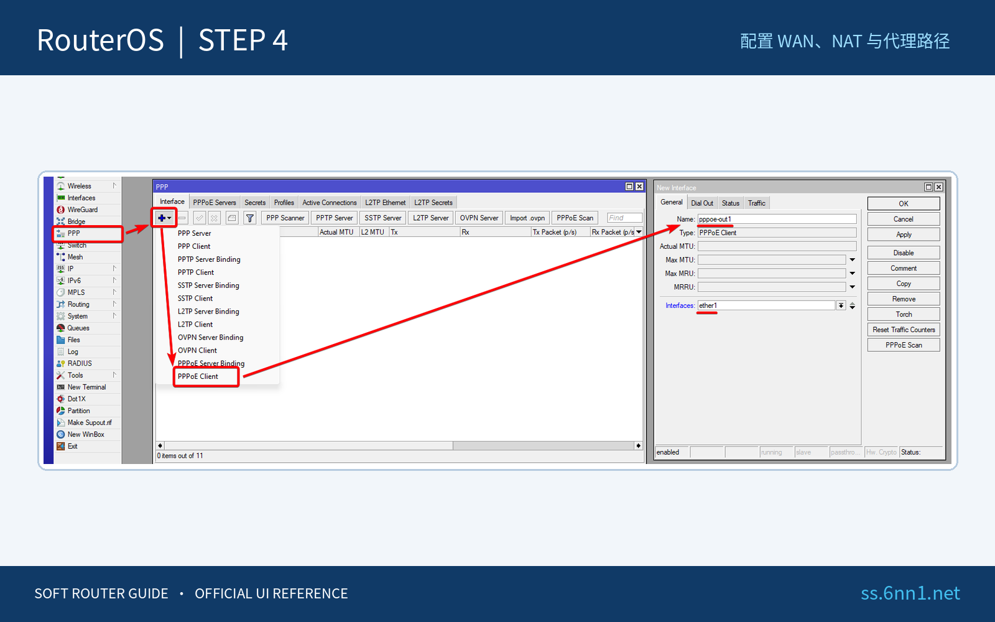
Task: Click OK in New Interface dialog
Action: click(x=904, y=203)
